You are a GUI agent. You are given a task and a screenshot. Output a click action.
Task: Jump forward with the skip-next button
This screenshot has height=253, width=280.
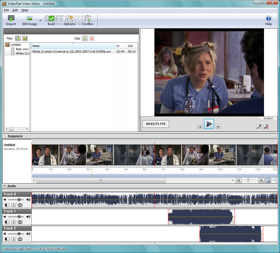[218, 126]
